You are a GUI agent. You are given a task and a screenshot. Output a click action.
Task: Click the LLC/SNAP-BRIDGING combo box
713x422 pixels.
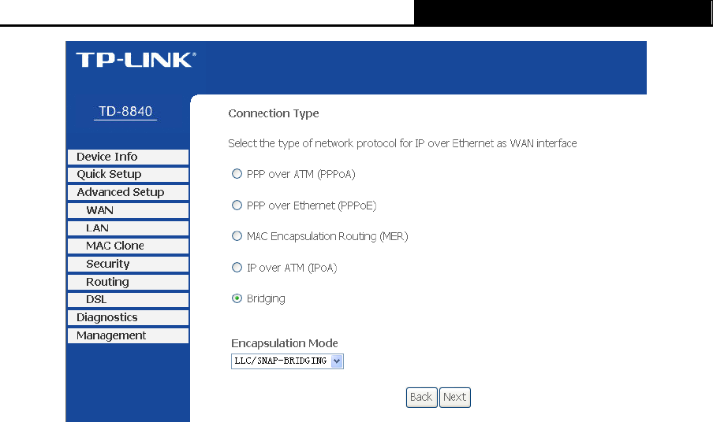click(287, 361)
